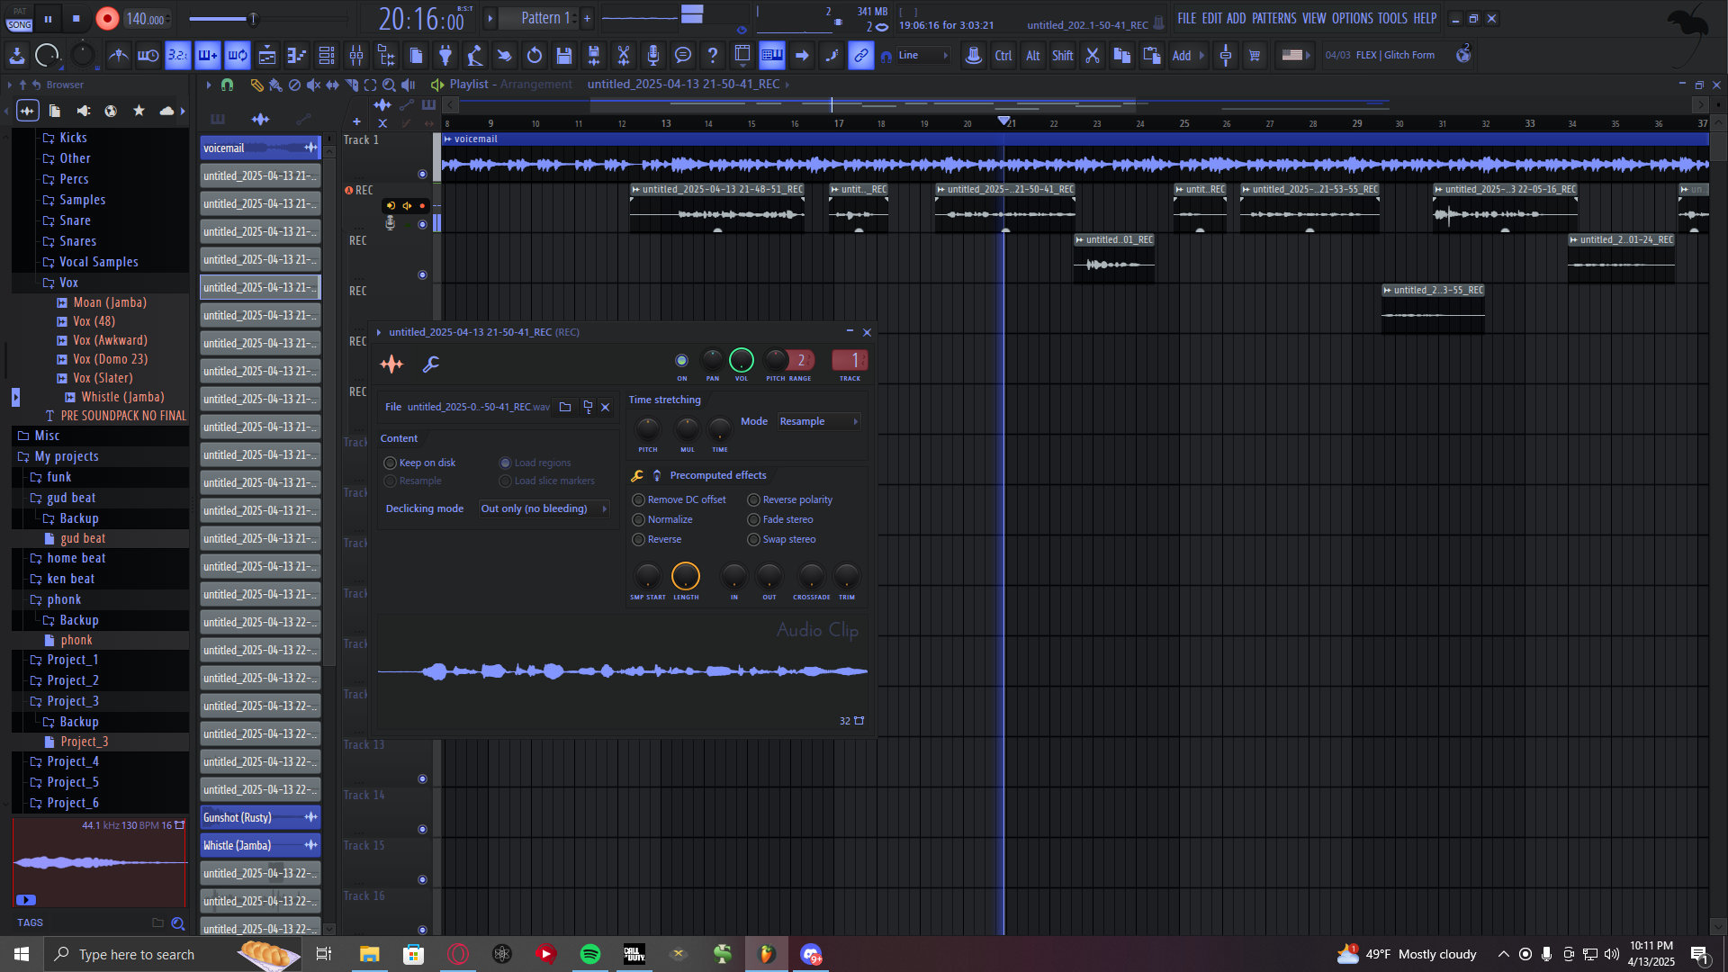Click the wrench icon in sample window
1728x972 pixels.
pyautogui.click(x=431, y=364)
